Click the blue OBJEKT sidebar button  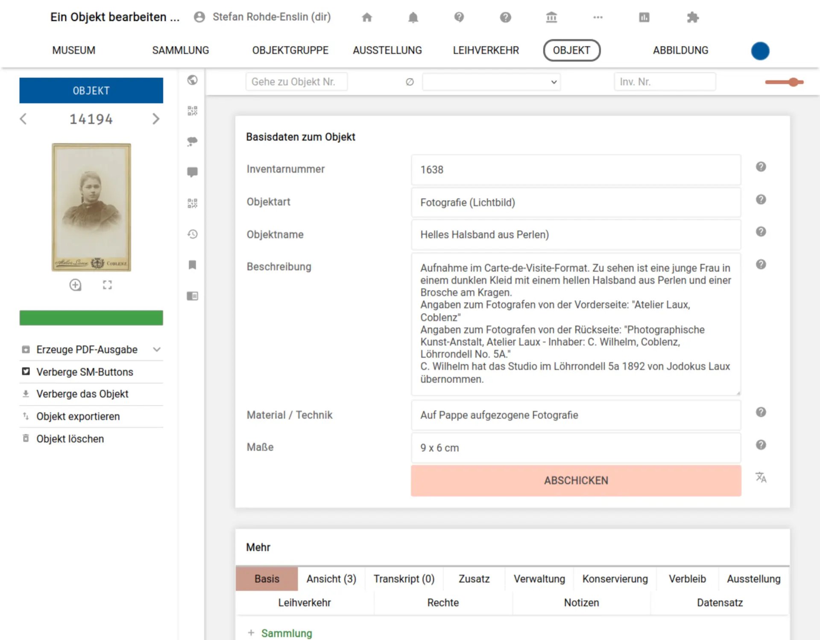[91, 91]
